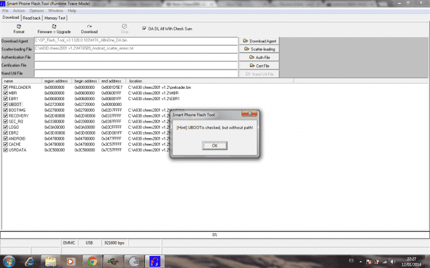Click the Auth File button

[x=259, y=57]
